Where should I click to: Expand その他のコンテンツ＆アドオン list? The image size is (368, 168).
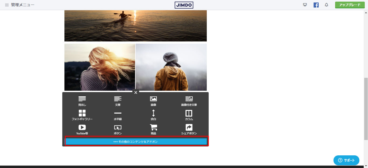click(x=136, y=142)
